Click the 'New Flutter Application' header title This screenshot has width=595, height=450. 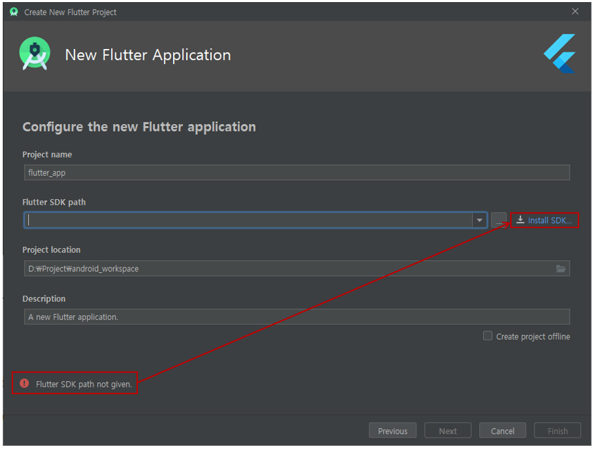click(x=148, y=55)
